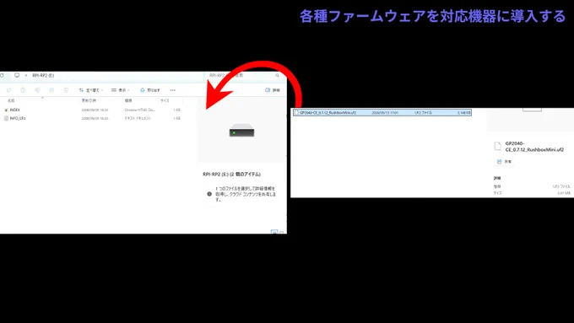Open the 表示 view dropdown
Viewport: 574px width, 323px height.
121,90
